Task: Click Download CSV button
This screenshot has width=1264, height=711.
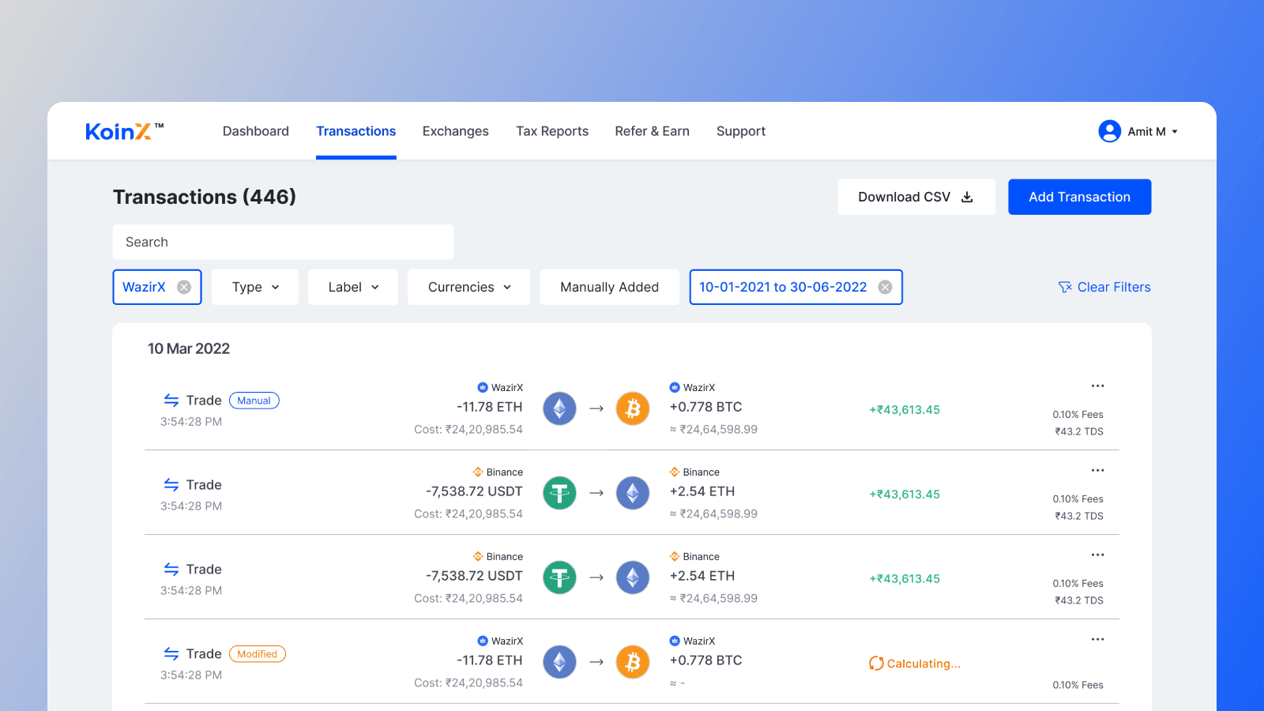Action: click(916, 197)
